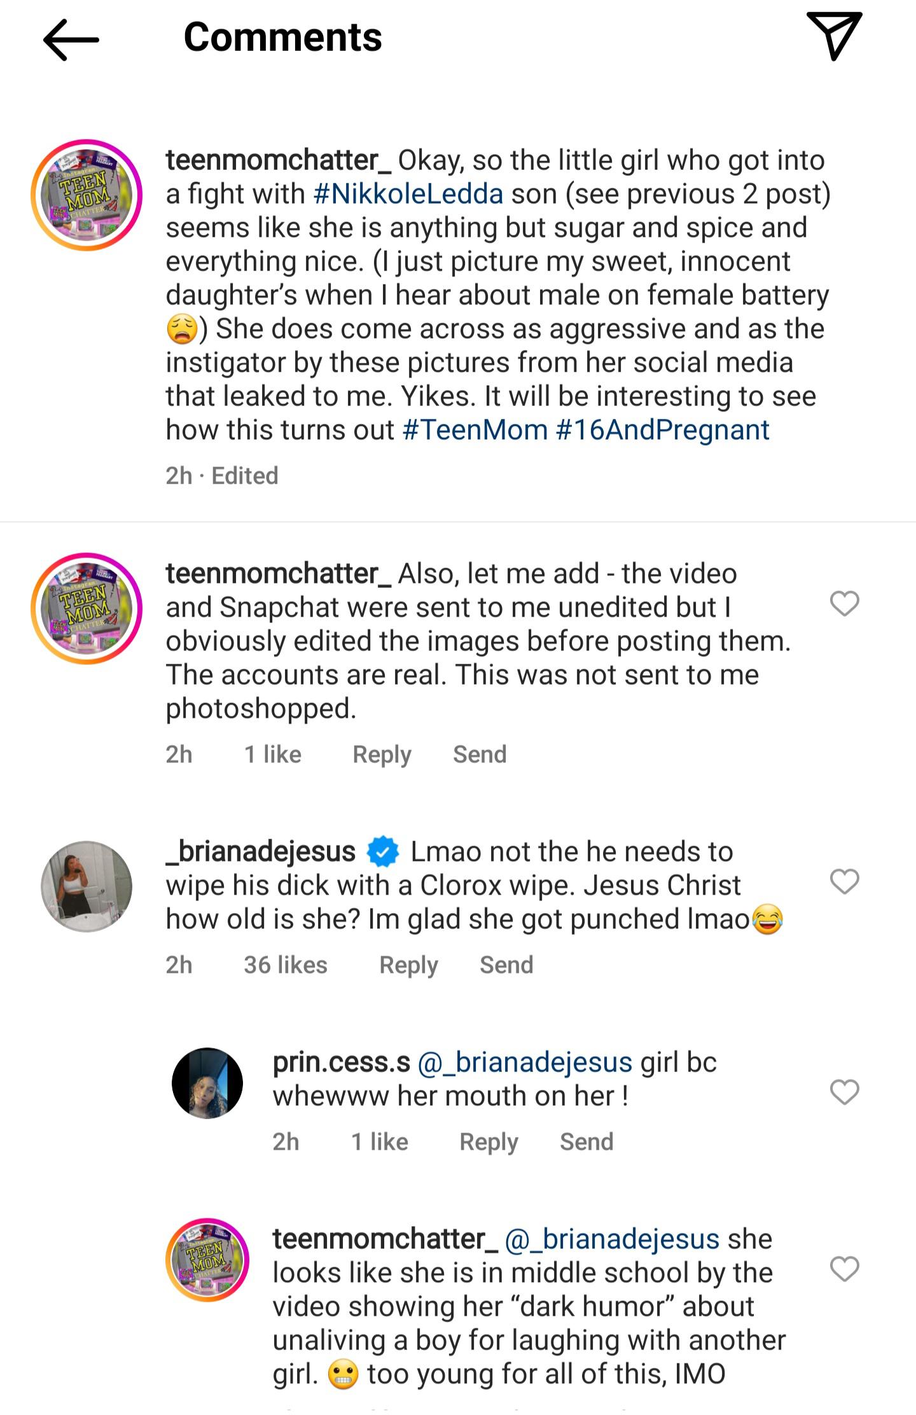Open prin.cess.s profile picture
Viewport: 916px width, 1415px height.
pos(207,1083)
